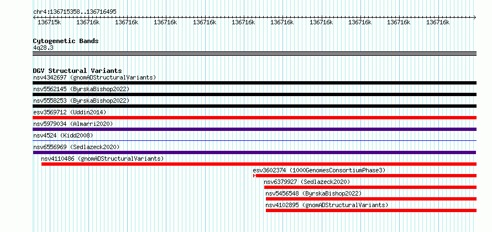
Task: Select the 4q28.3 band label
Action: (x=43, y=48)
